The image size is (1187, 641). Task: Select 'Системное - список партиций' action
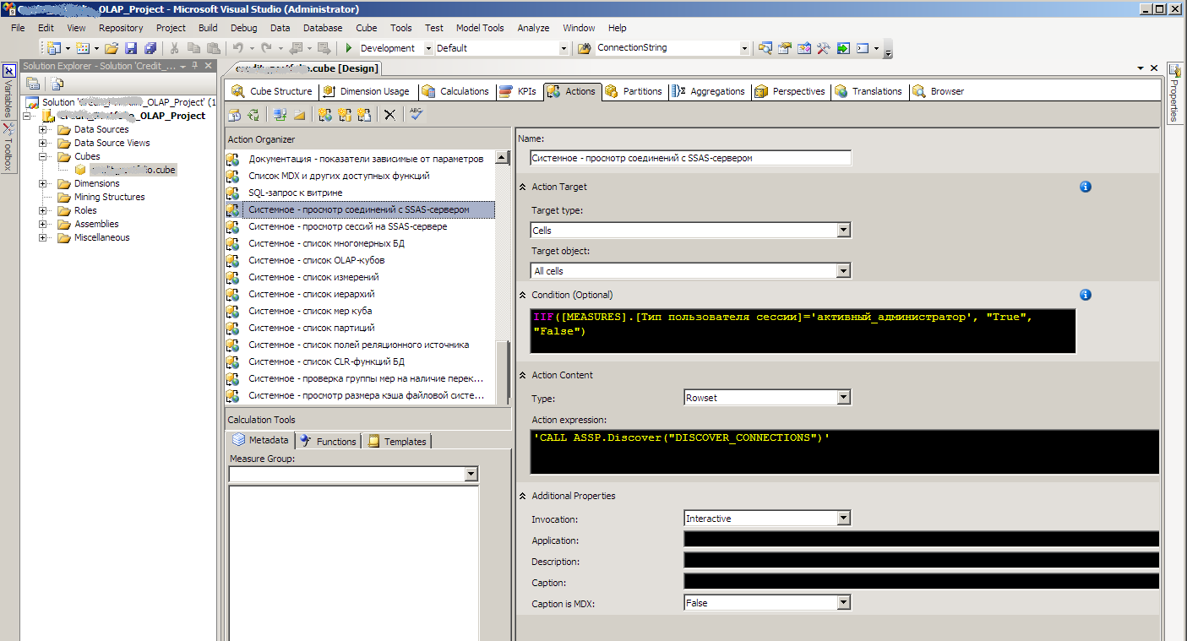[x=312, y=328]
